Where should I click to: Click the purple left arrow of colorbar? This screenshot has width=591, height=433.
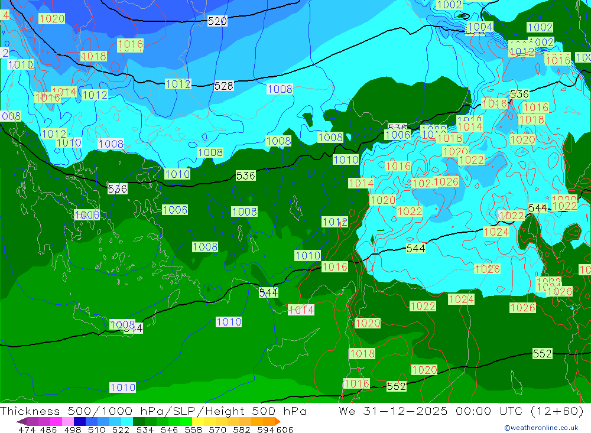(21, 421)
